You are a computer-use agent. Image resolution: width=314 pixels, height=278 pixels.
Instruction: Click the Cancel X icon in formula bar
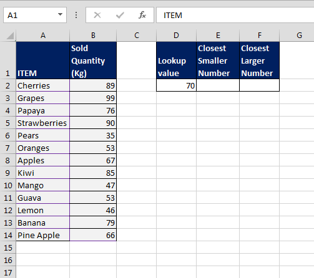point(97,15)
